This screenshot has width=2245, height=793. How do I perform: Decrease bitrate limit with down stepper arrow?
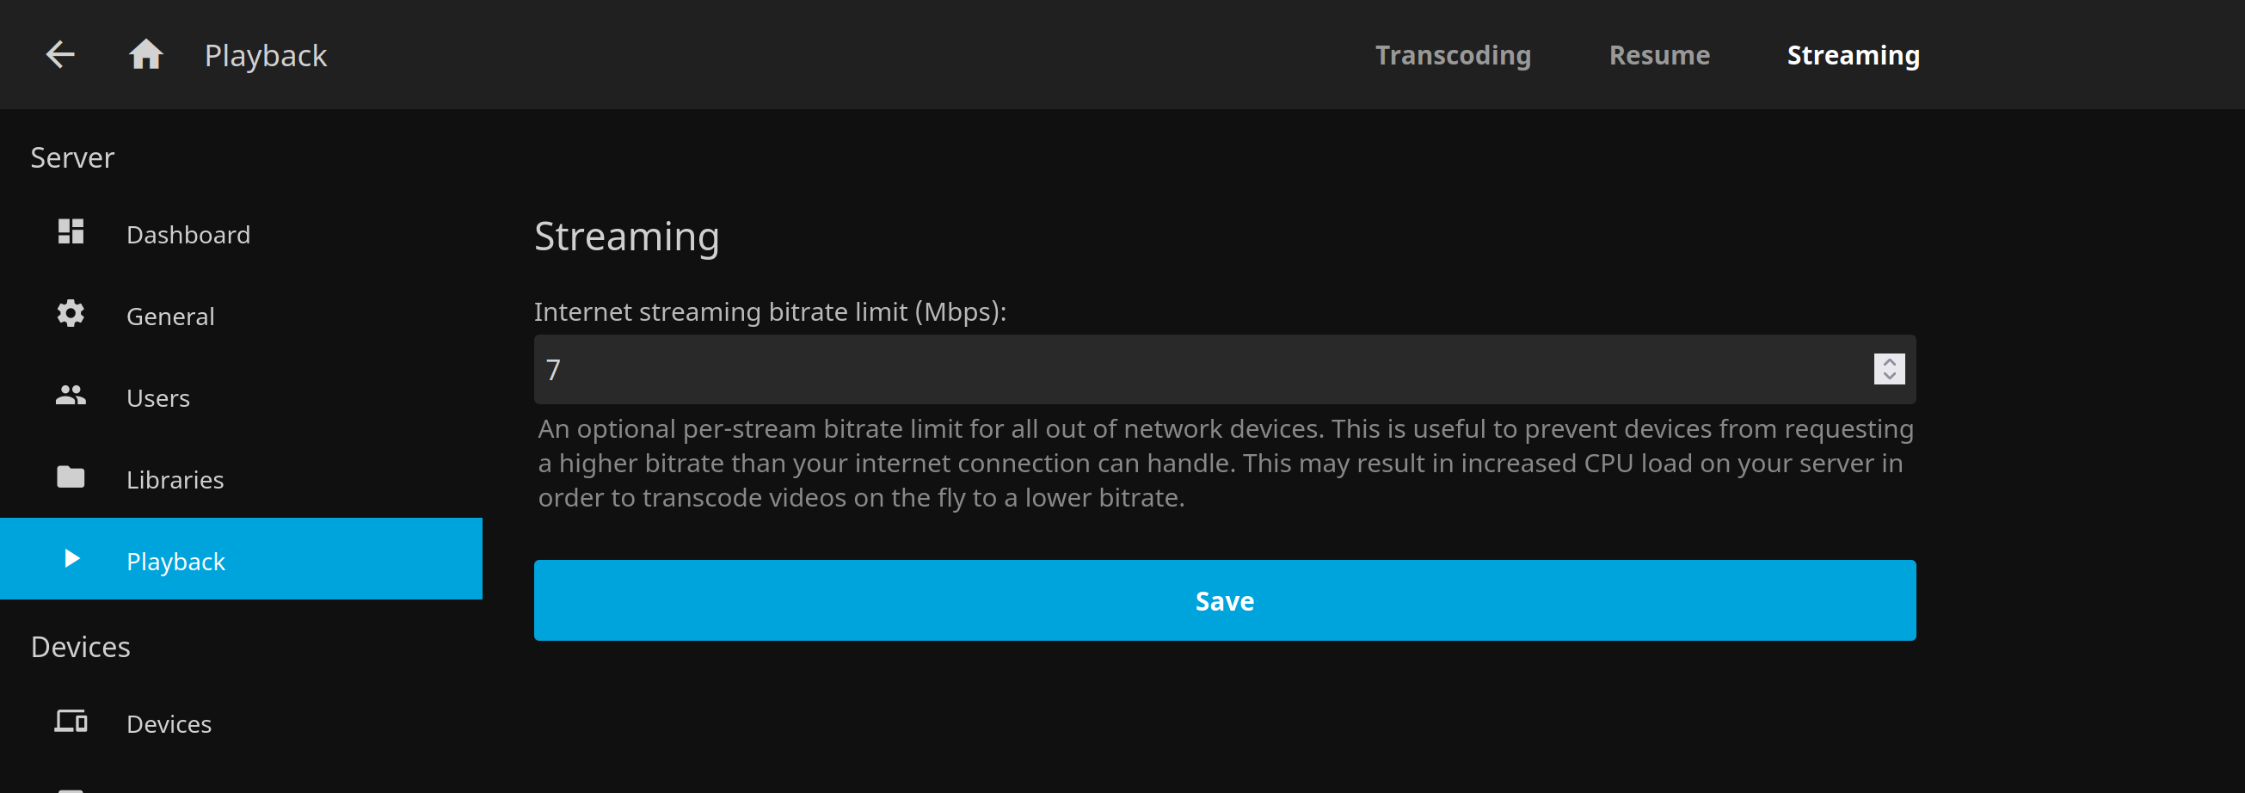1889,377
